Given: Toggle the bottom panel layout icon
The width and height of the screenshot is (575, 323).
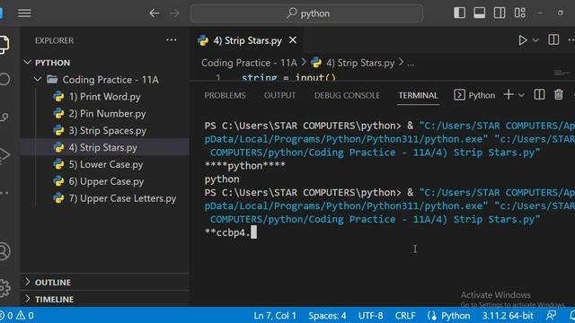Looking at the screenshot, I should pyautogui.click(x=479, y=13).
